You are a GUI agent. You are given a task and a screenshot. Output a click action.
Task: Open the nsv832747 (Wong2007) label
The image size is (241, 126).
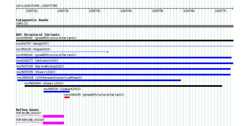coord(32,44)
